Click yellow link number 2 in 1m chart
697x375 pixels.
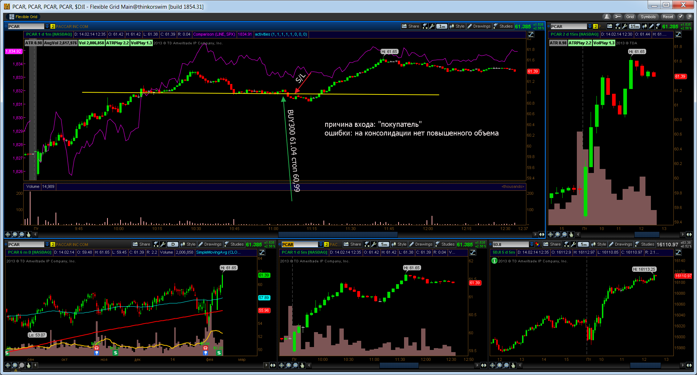(x=53, y=26)
